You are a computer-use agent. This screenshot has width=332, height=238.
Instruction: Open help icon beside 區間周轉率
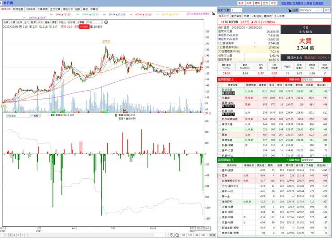(245, 60)
